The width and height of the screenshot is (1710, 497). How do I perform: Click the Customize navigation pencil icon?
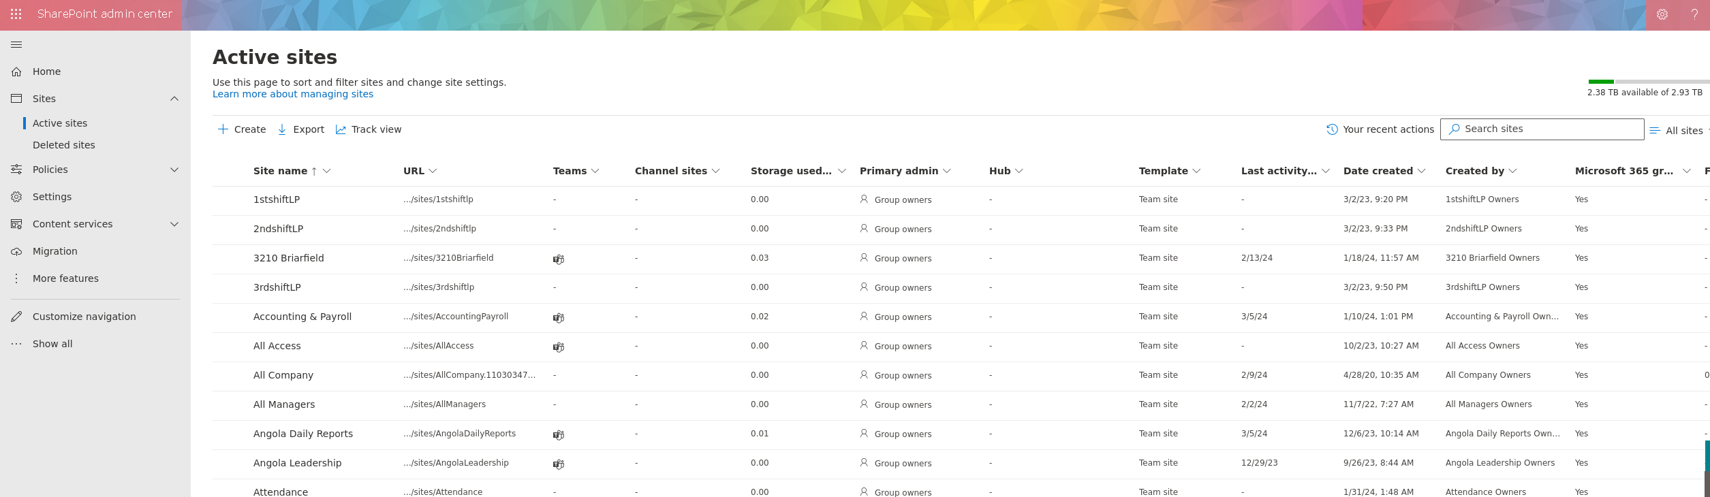coord(16,317)
